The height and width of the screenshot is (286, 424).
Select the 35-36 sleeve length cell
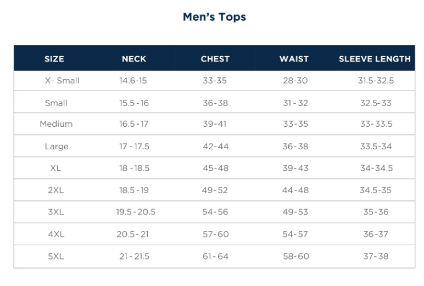pos(376,212)
